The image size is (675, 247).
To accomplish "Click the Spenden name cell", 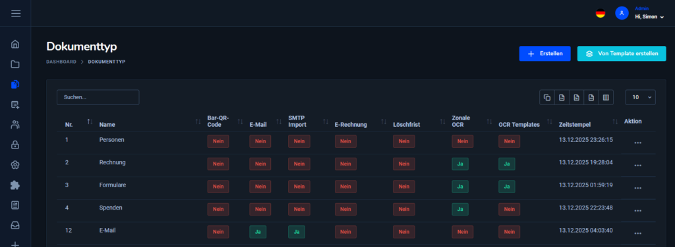I will pyautogui.click(x=111, y=208).
